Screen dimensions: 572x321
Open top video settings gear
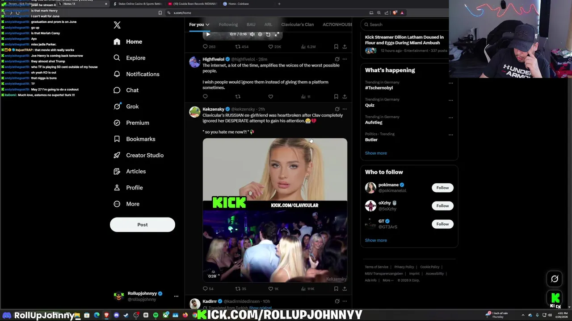click(260, 34)
